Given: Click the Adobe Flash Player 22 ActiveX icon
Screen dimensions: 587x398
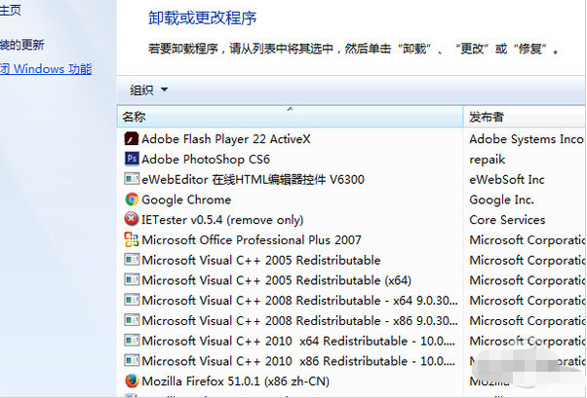Looking at the screenshot, I should coord(132,139).
